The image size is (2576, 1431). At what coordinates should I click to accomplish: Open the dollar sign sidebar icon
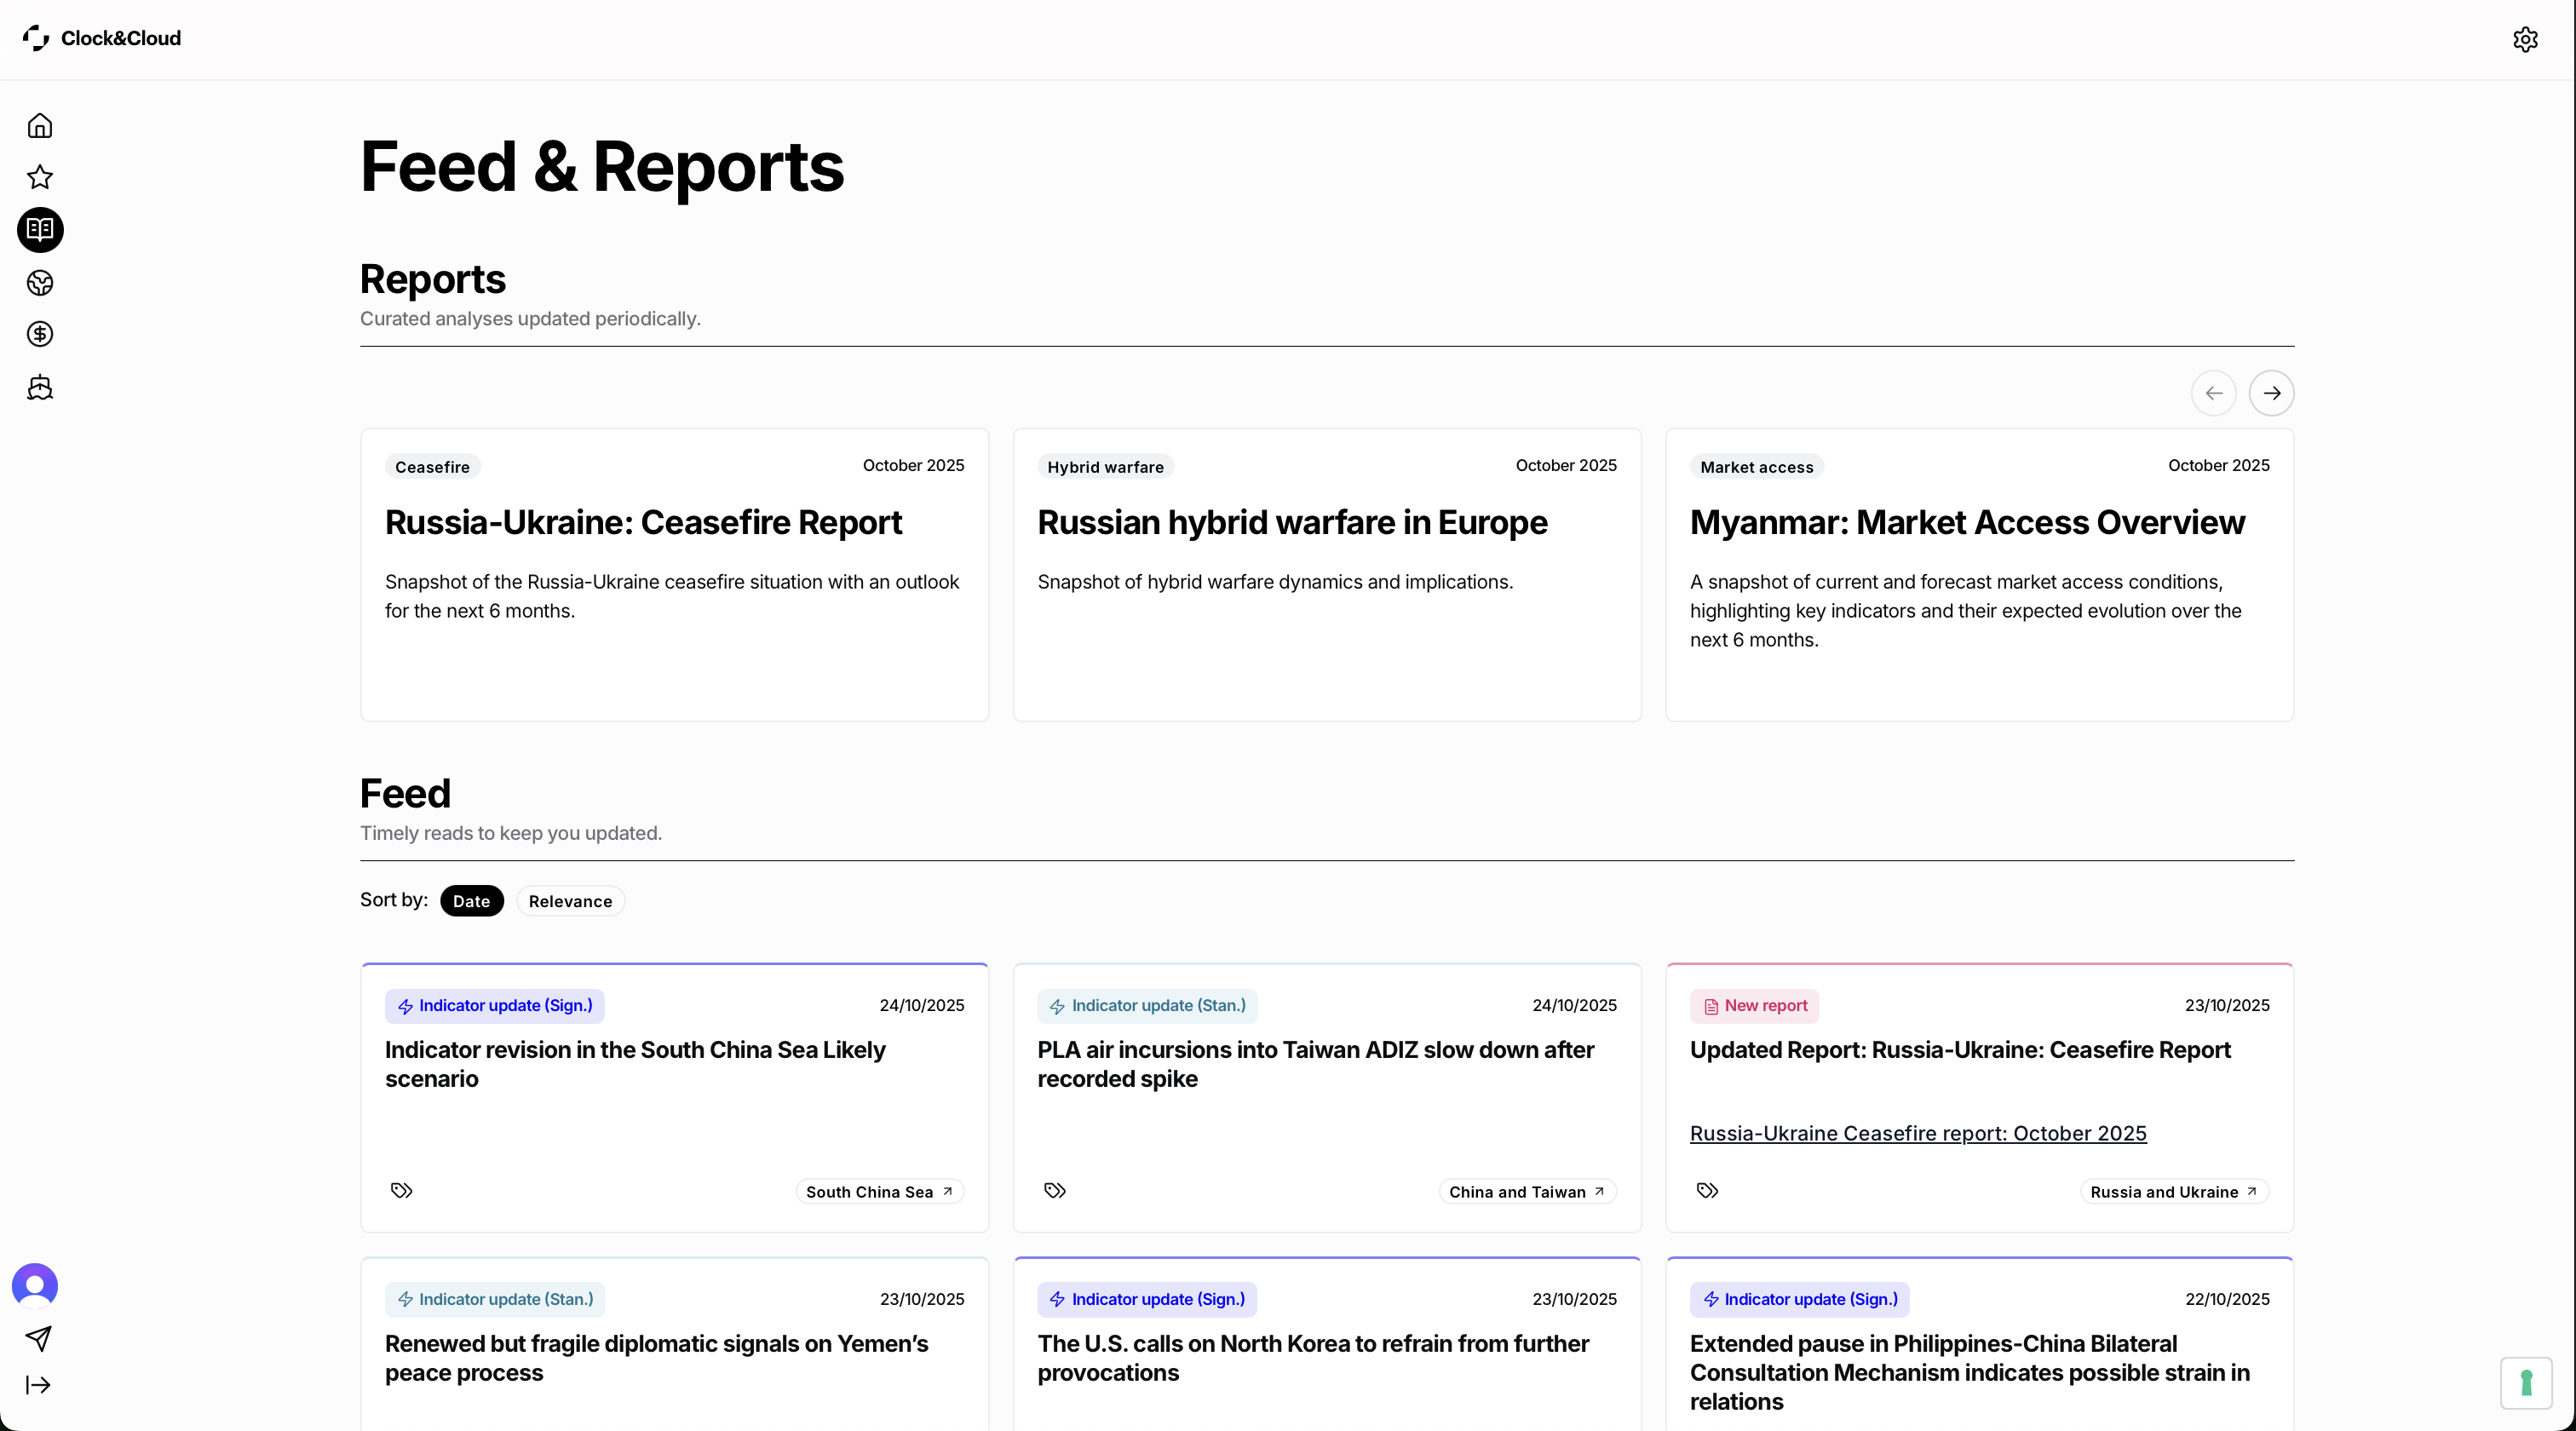point(40,334)
